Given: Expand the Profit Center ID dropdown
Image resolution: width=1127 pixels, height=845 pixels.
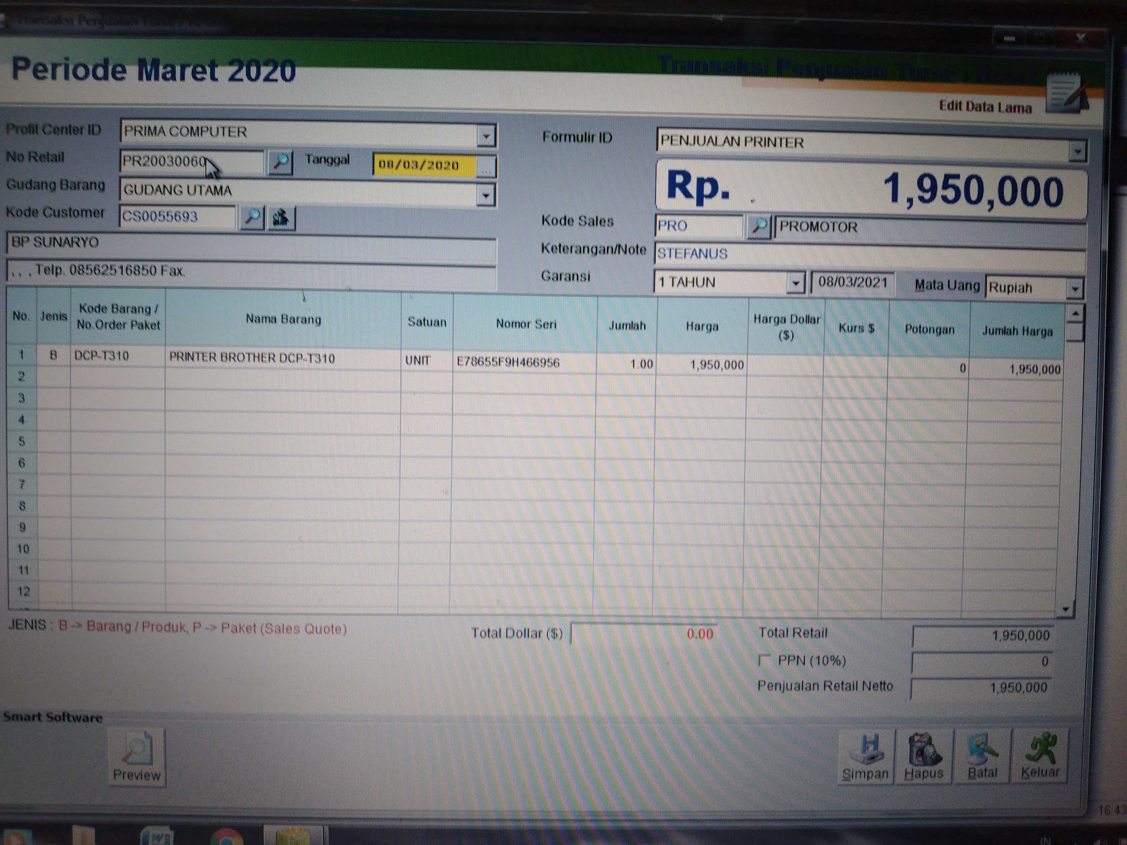Looking at the screenshot, I should coord(486,136).
